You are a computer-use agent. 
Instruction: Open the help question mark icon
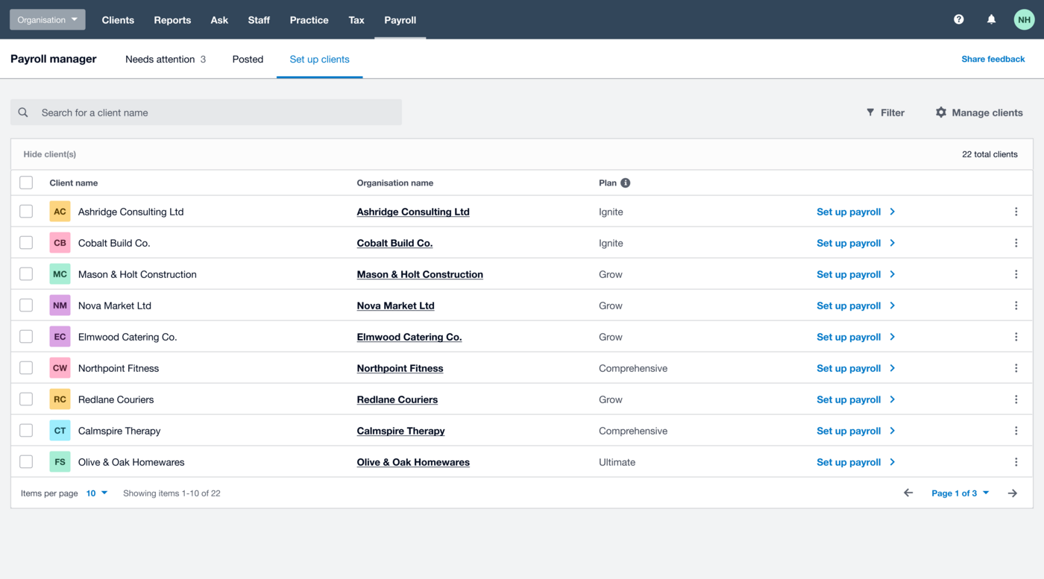(959, 19)
